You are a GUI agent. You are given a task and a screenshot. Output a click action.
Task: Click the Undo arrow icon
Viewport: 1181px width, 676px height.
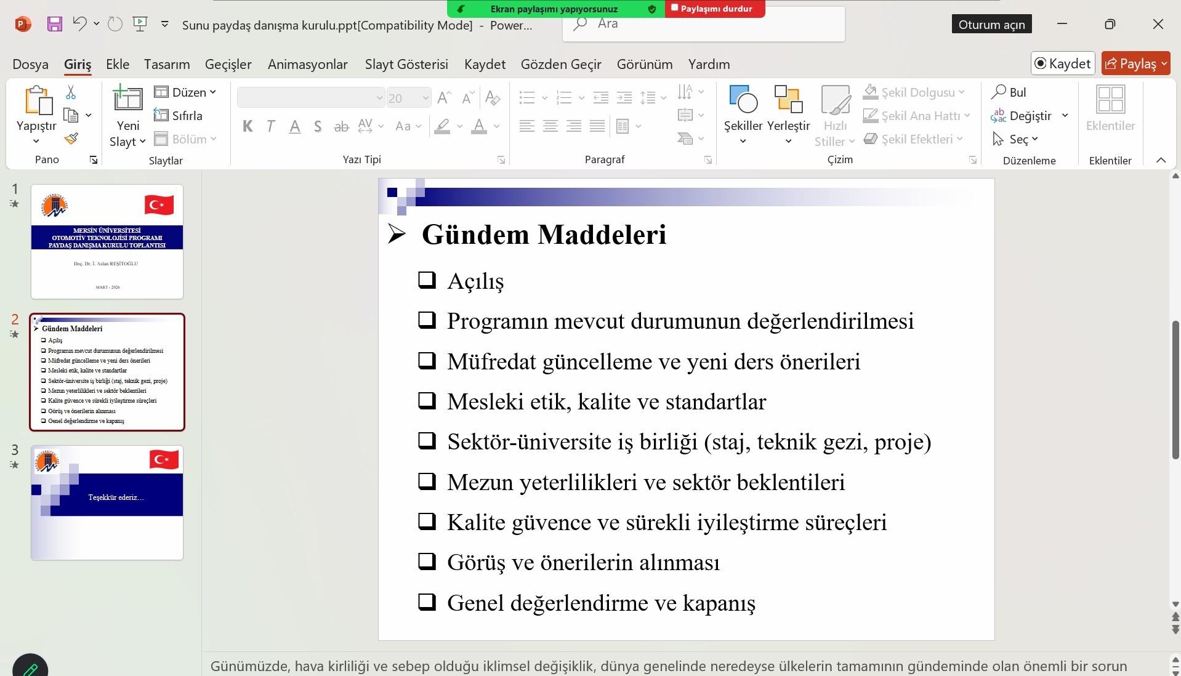79,24
